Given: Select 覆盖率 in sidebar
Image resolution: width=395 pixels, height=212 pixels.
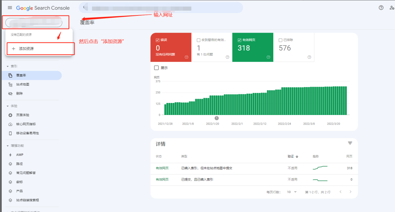Looking at the screenshot, I should [x=21, y=75].
